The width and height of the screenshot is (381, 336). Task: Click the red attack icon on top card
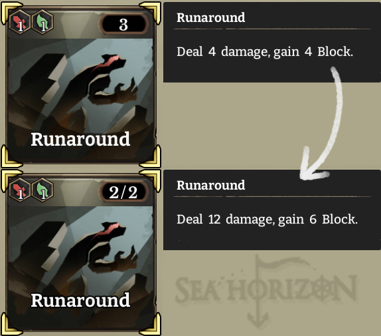click(x=20, y=23)
